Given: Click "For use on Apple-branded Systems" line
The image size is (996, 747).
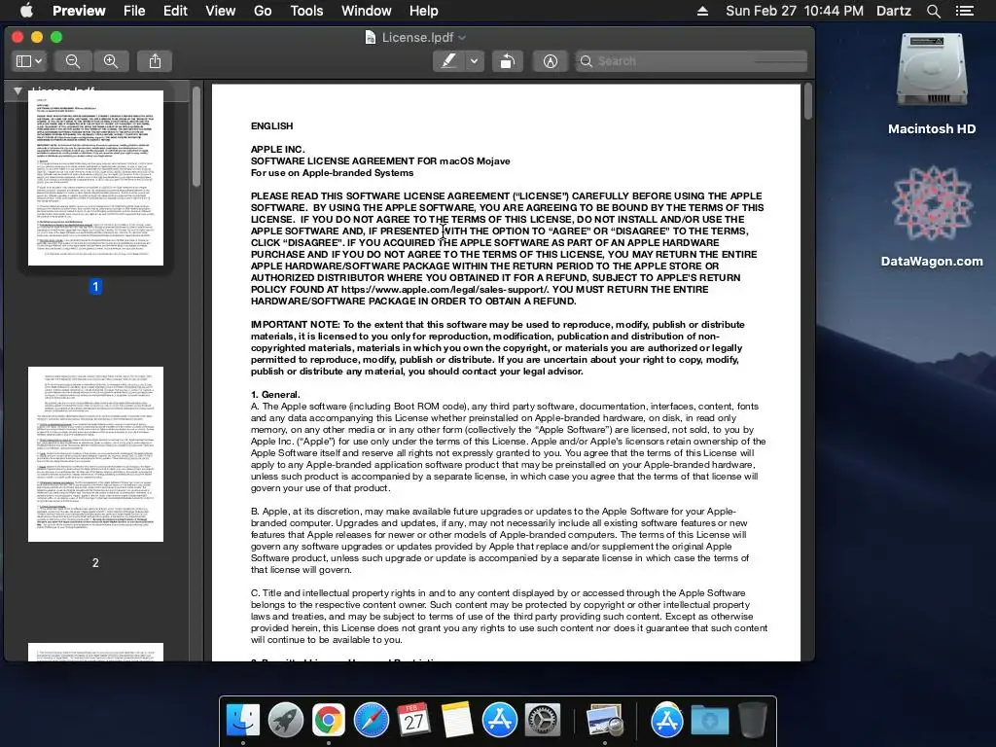Looking at the screenshot, I should [333, 173].
